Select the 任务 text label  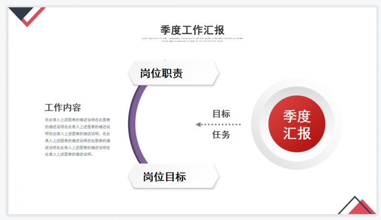coord(221,135)
